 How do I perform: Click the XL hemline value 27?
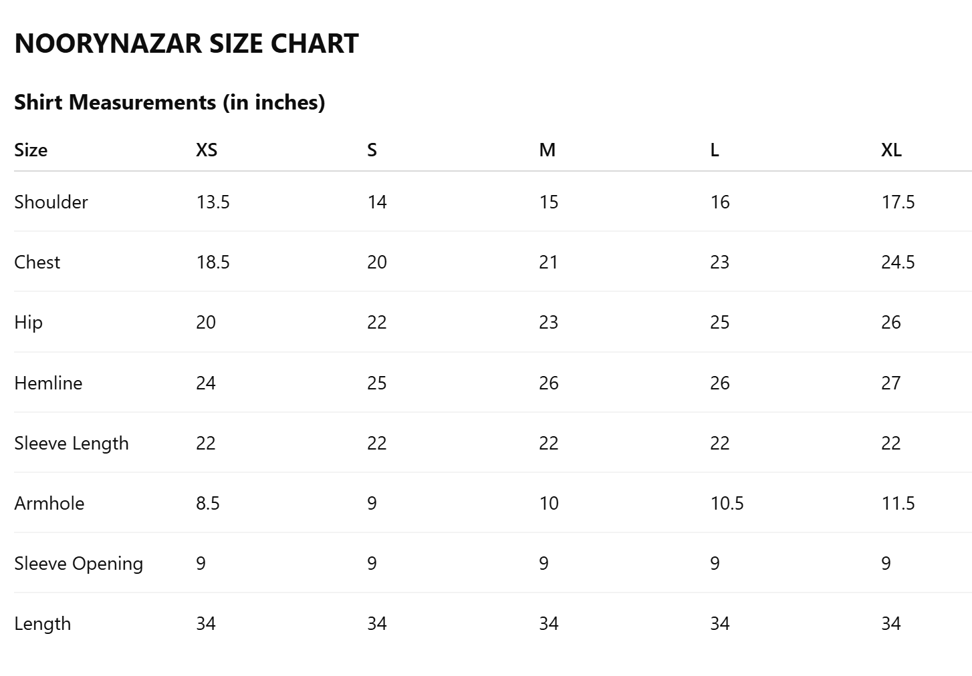(x=890, y=383)
